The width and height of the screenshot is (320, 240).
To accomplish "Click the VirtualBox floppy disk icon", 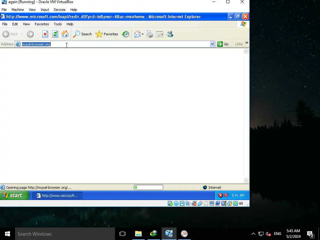I will [182, 203].
